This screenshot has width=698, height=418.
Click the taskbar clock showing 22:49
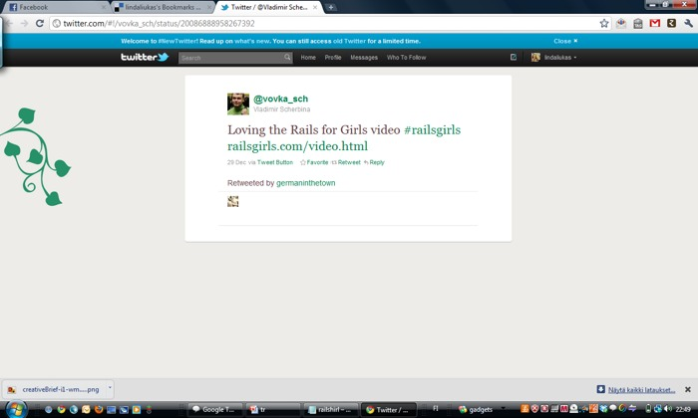[683, 409]
